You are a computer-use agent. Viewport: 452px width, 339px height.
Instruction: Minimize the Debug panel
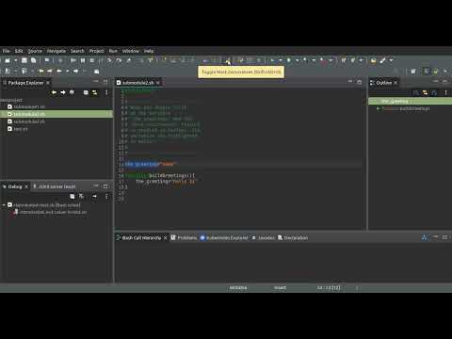coord(96,186)
